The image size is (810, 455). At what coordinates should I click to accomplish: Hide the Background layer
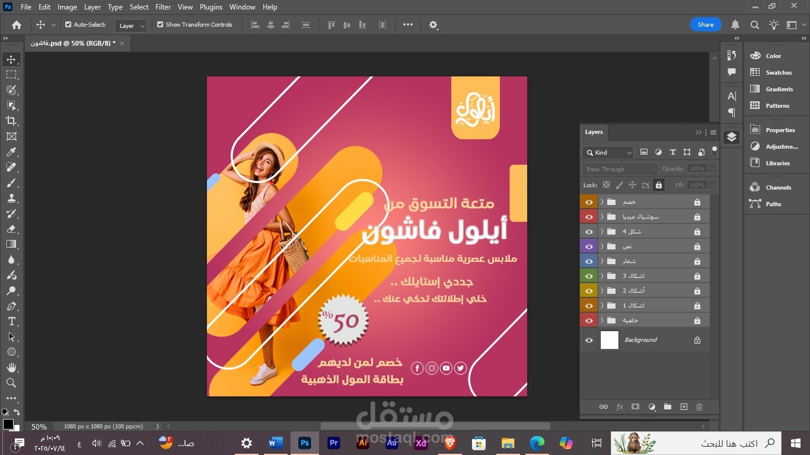click(589, 340)
